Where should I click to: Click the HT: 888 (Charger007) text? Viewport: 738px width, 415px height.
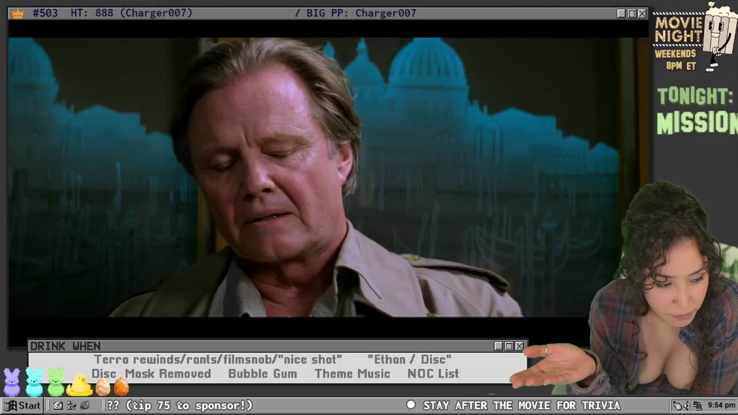(x=131, y=13)
